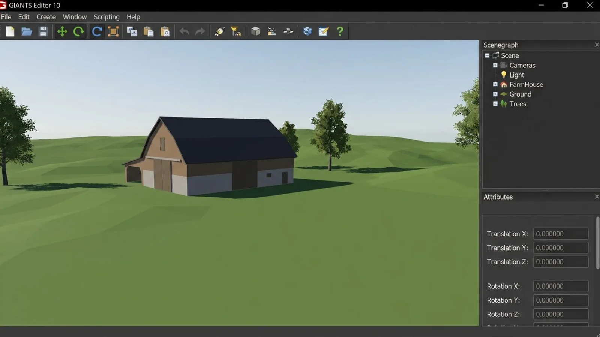
Task: Expand the Cameras node
Action: tap(495, 65)
